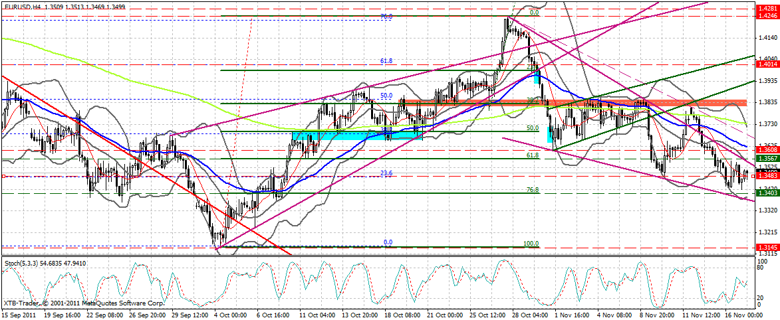Select the large cyan rectangle zone

click(357, 135)
